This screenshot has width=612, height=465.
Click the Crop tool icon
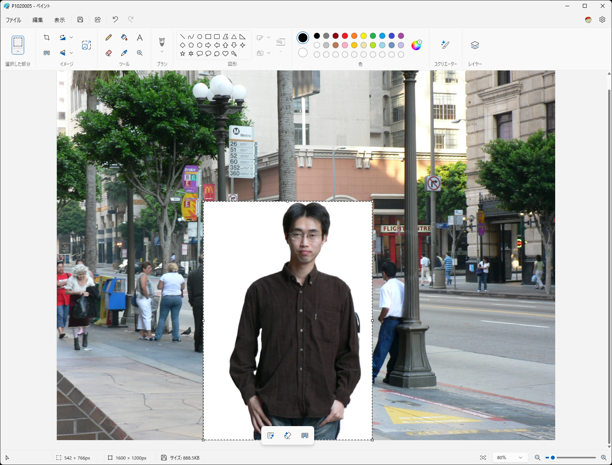47,37
